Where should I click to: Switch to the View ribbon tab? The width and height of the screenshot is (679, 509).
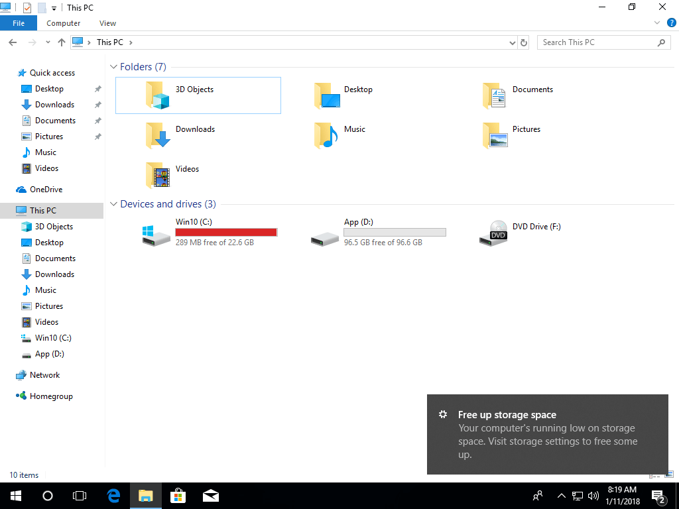click(107, 23)
